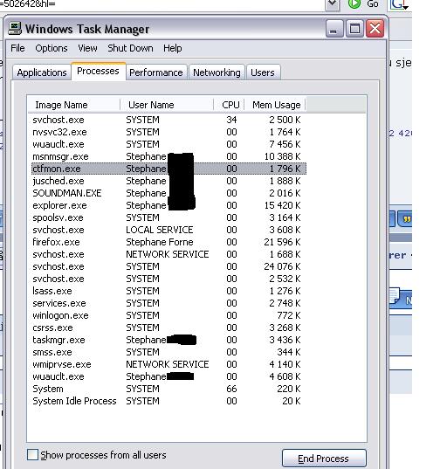The height and width of the screenshot is (469, 447).
Task: Select the wmiprvse.exe process
Action: coord(168,364)
